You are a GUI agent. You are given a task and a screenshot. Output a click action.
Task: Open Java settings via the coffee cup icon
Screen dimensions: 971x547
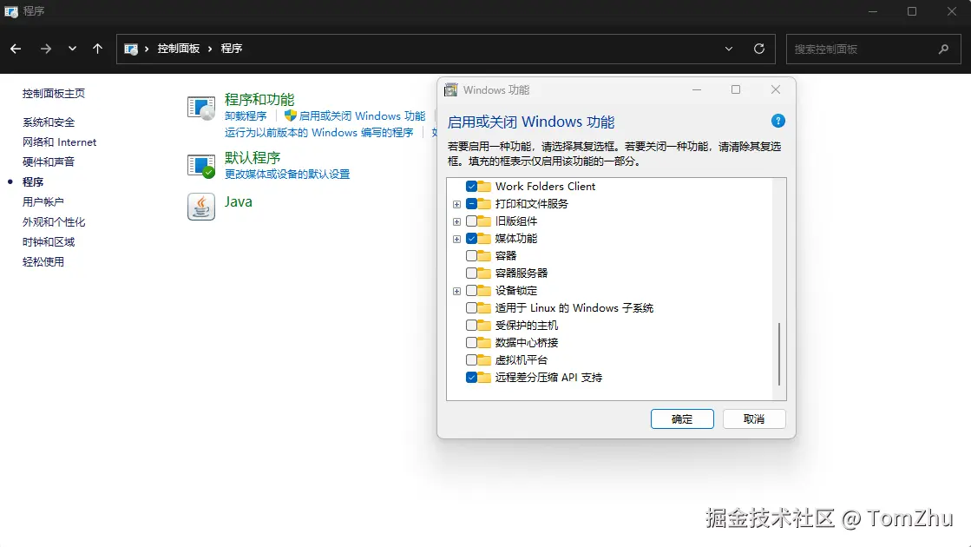click(x=200, y=207)
